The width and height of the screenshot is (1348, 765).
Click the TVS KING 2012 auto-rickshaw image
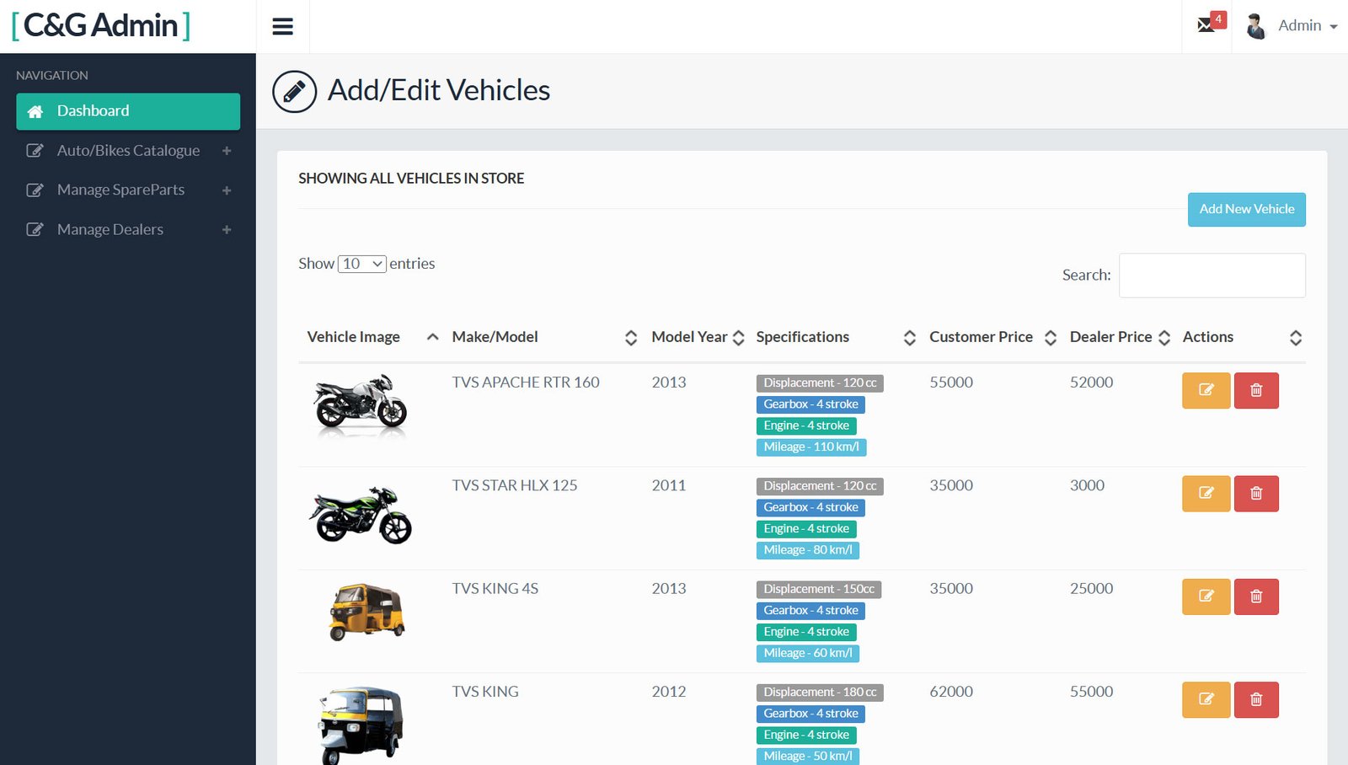361,725
